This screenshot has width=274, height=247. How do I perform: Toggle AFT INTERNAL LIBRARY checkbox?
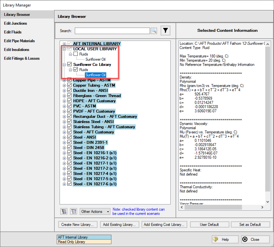tap(70, 43)
